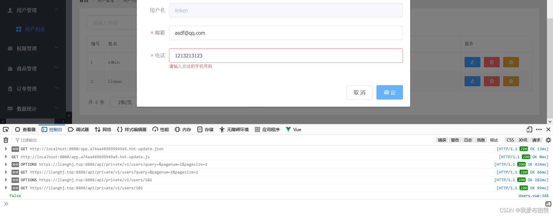553x216 pixels.
Task: Focus the 电话 phone input field
Action: coord(286,56)
